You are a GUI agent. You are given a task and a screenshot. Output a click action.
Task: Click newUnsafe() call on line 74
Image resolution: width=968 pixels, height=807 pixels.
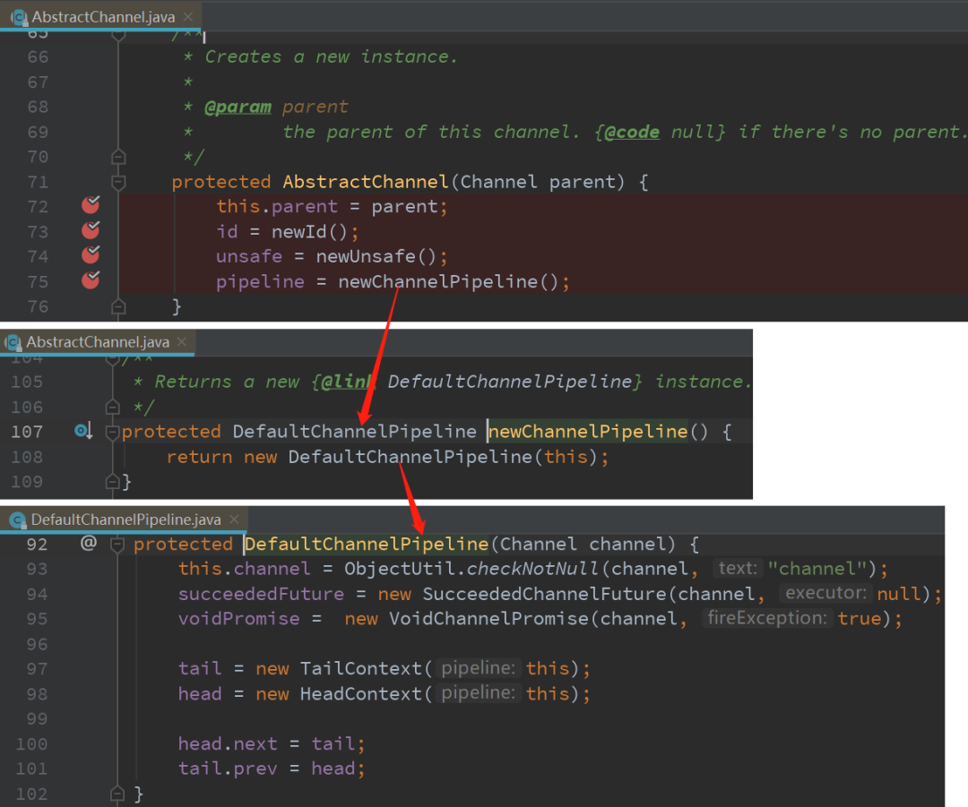(376, 257)
